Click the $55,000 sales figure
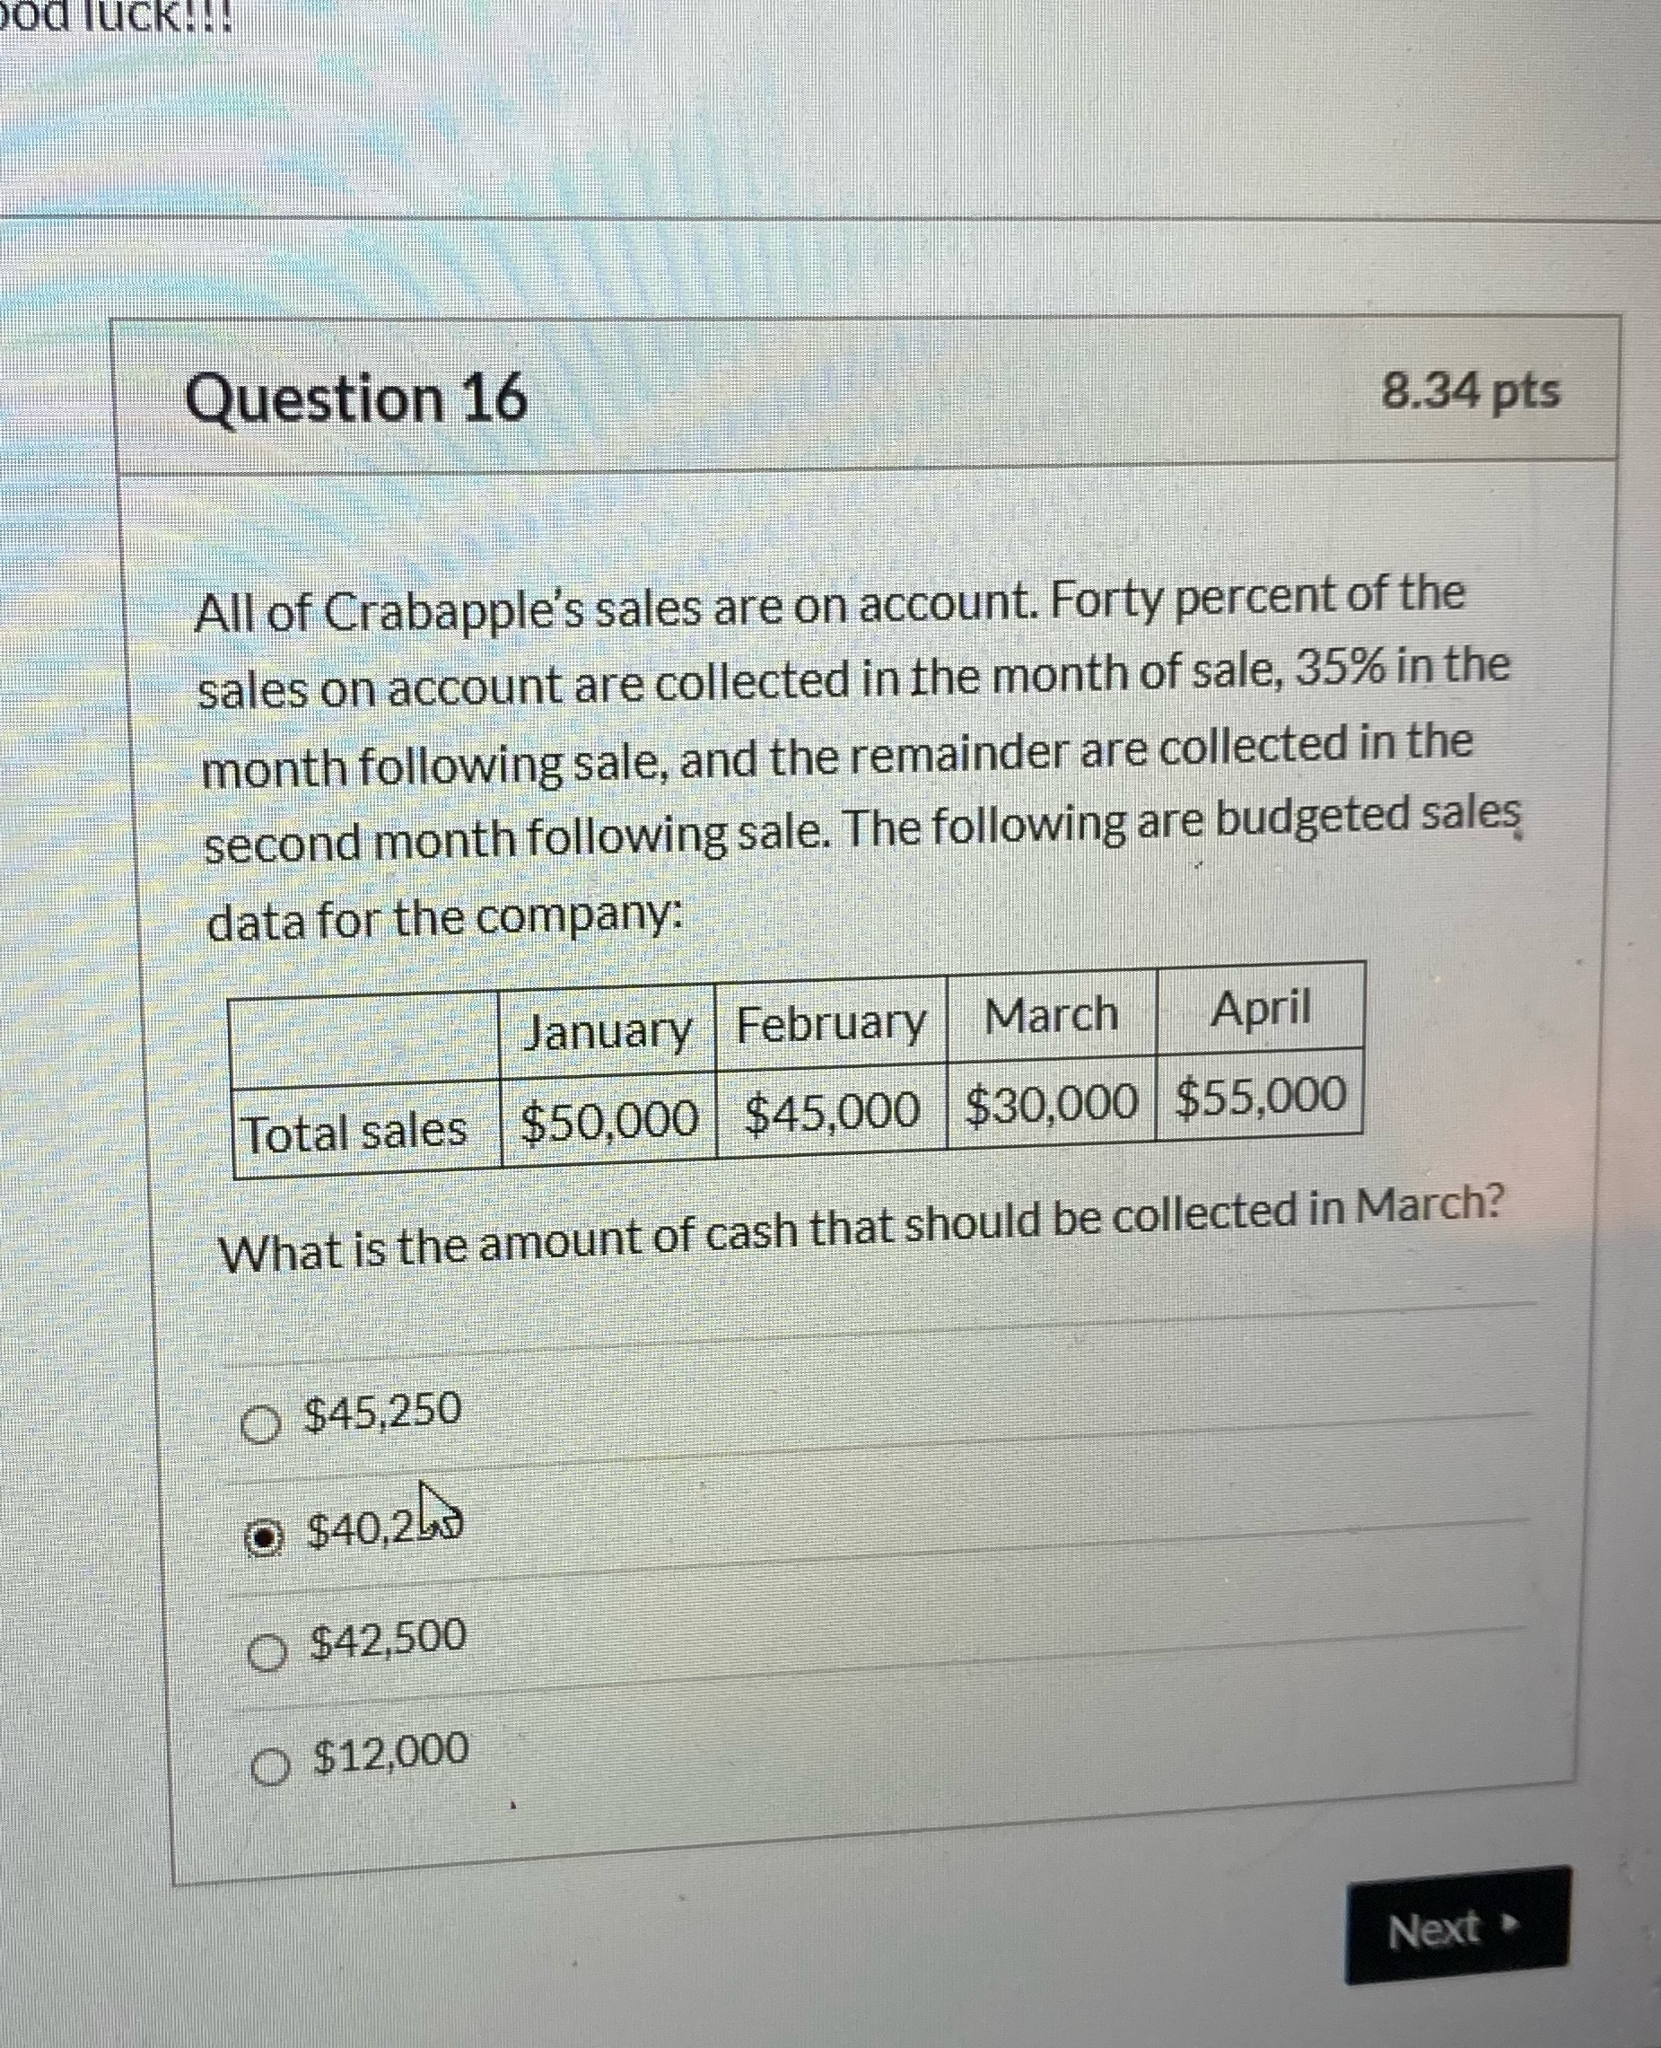The image size is (1661, 2048). click(x=1261, y=1101)
